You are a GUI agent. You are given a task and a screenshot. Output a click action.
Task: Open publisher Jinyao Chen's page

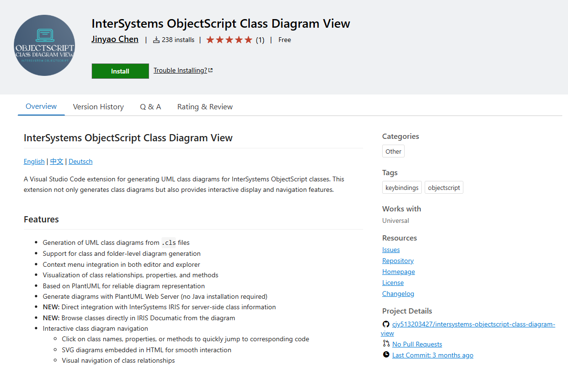tap(115, 40)
